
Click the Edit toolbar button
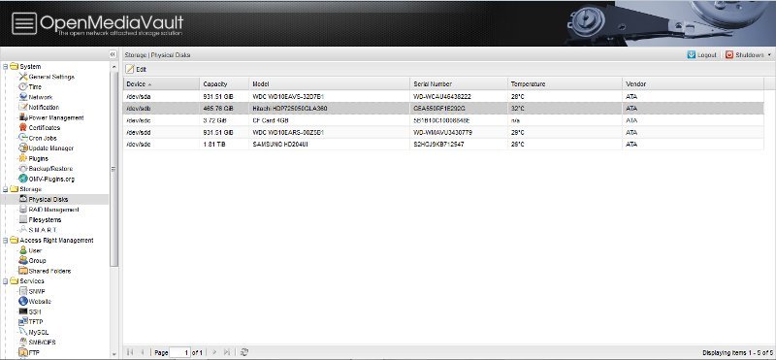(136, 69)
